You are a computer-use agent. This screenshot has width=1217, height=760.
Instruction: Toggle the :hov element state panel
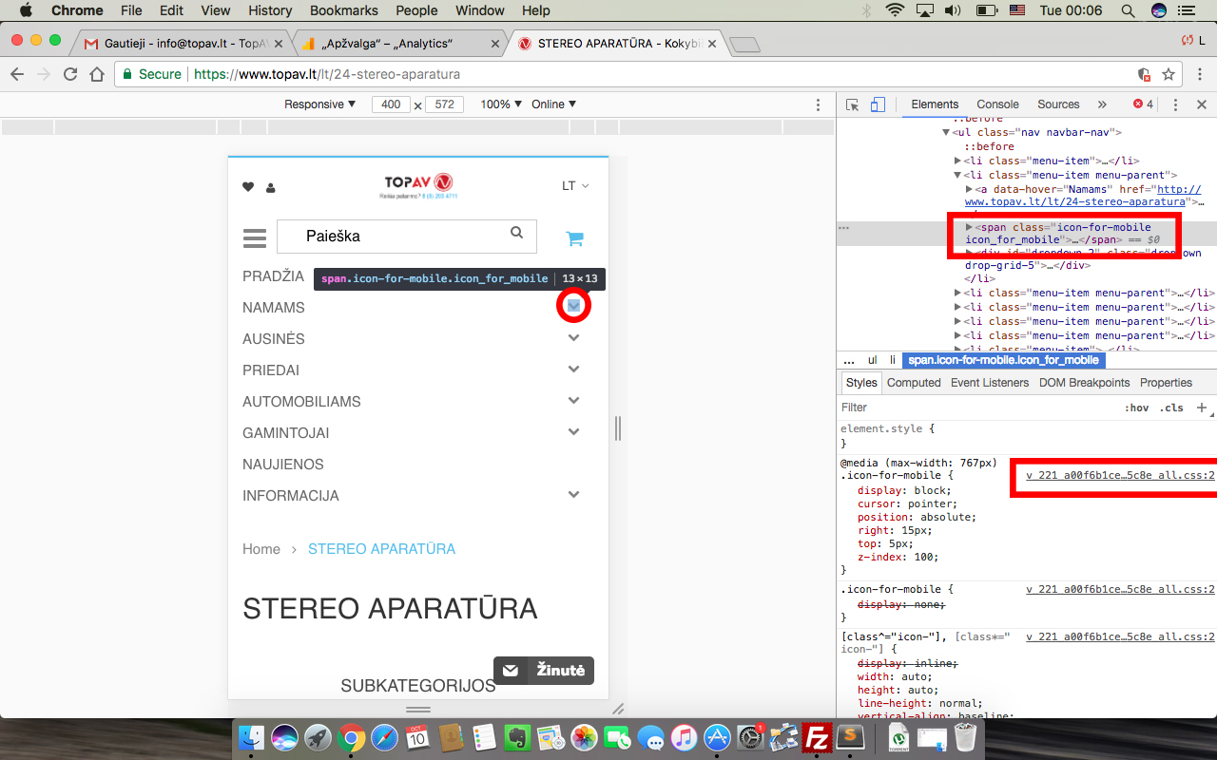tap(1136, 408)
